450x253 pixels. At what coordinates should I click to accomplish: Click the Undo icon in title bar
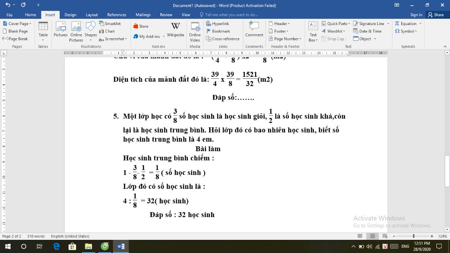pos(8,5)
